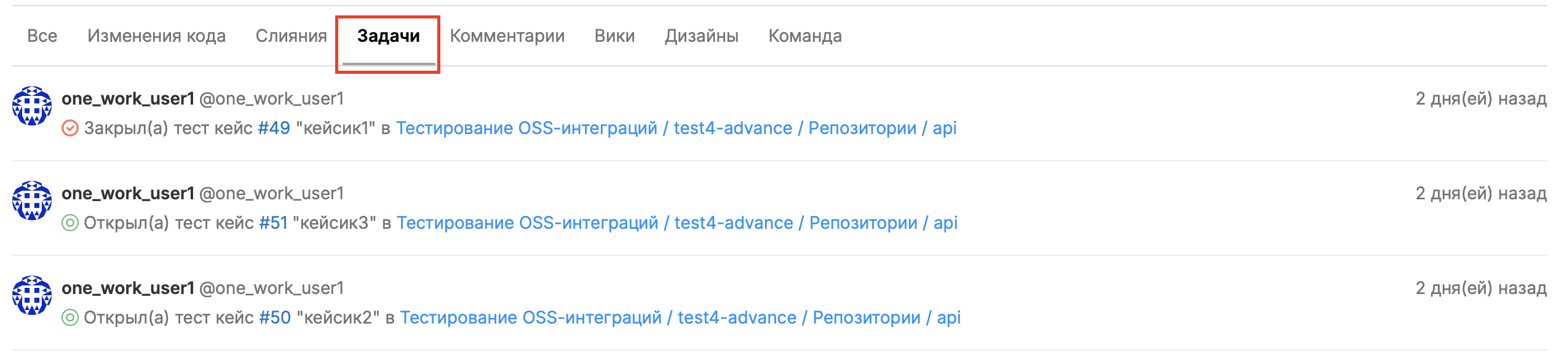The width and height of the screenshot is (1567, 358).
Task: Open the Дизайны tab
Action: (701, 36)
